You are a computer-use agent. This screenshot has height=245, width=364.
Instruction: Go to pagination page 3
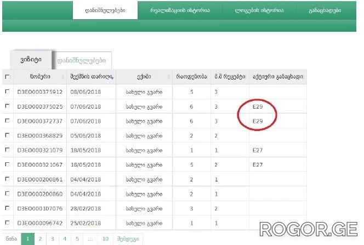point(53,239)
